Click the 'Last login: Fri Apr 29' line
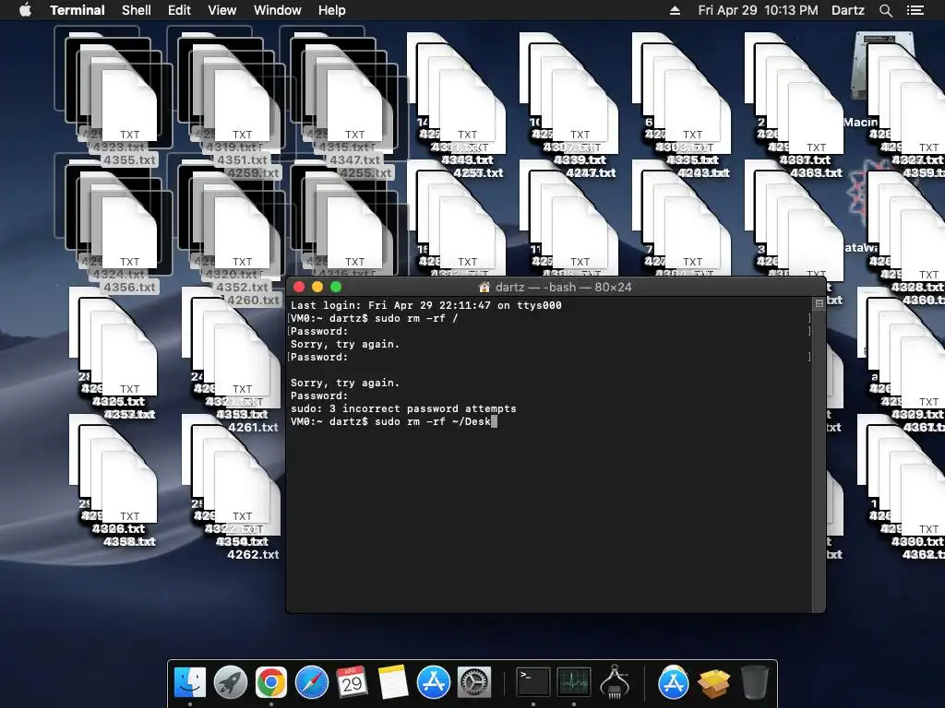Screen dimensions: 945x708 [426, 305]
